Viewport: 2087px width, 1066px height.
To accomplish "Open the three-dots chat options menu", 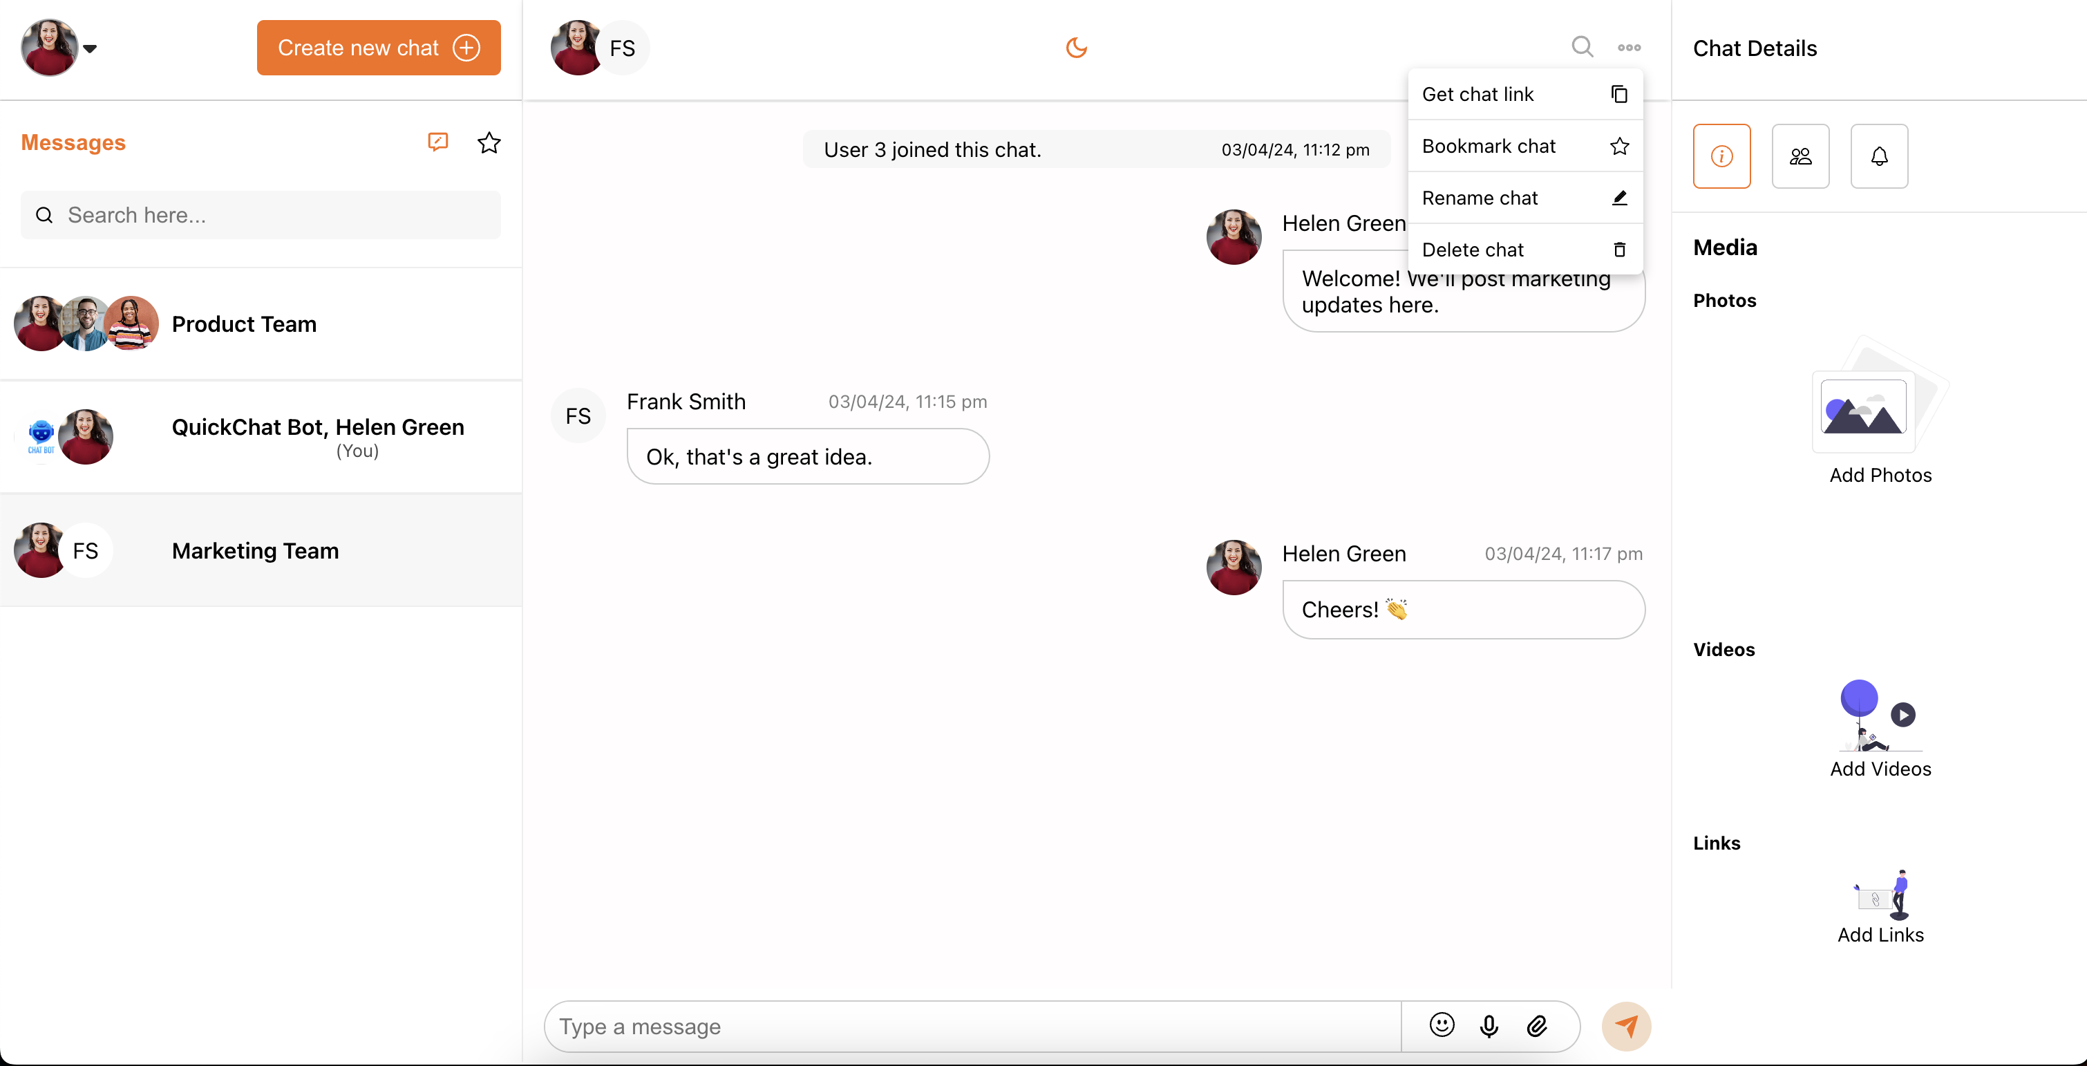I will click(1628, 48).
